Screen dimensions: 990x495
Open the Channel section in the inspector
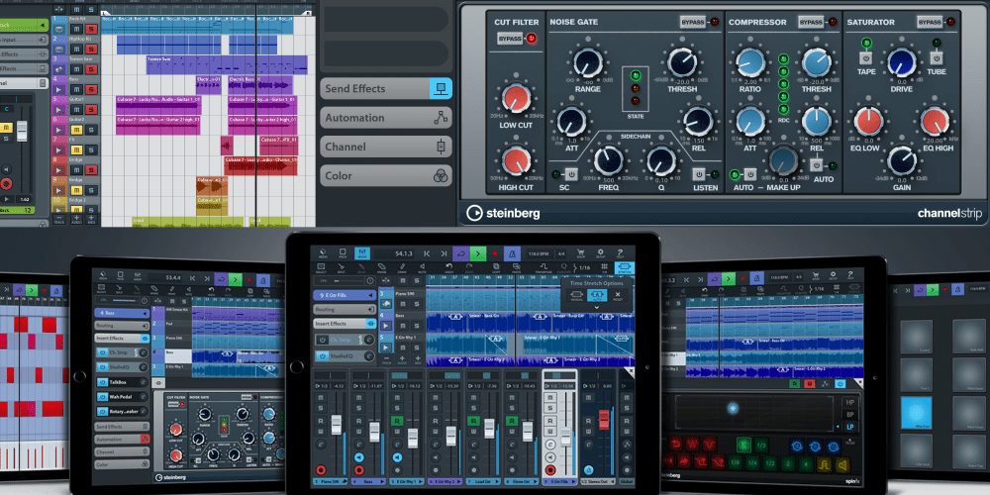[385, 147]
